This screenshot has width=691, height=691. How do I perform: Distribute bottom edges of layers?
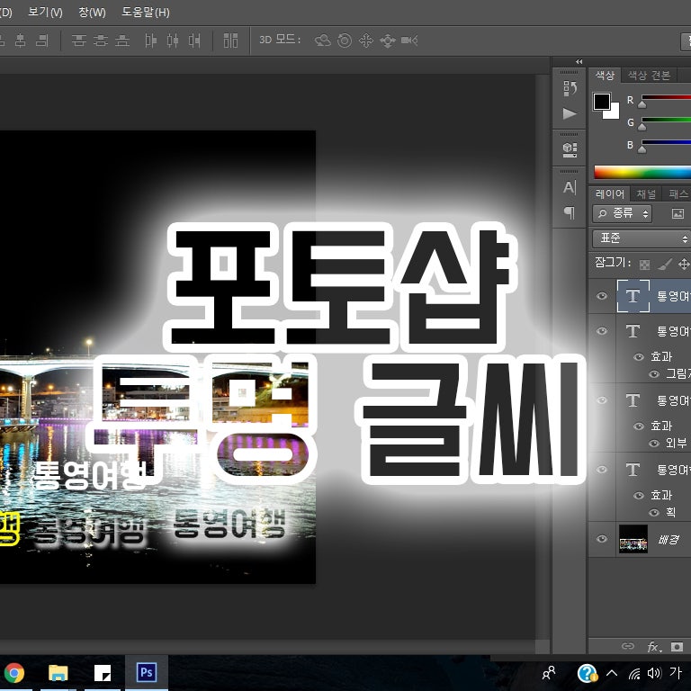coord(122,41)
